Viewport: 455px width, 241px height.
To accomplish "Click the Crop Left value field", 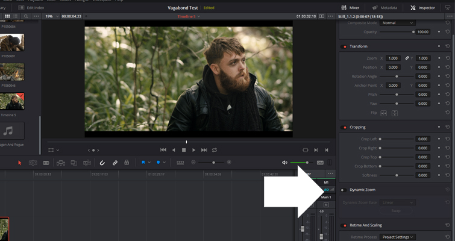I will tap(422, 139).
